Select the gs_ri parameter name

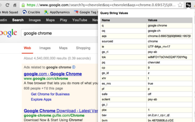(105, 52)
